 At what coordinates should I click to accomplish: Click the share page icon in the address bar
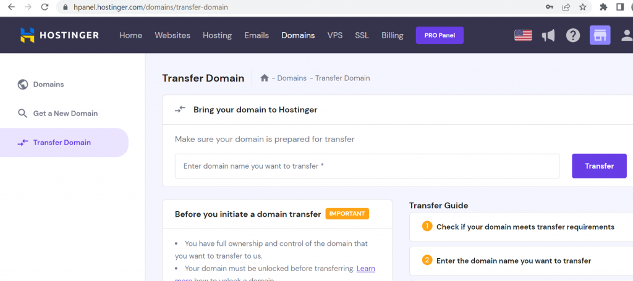566,7
